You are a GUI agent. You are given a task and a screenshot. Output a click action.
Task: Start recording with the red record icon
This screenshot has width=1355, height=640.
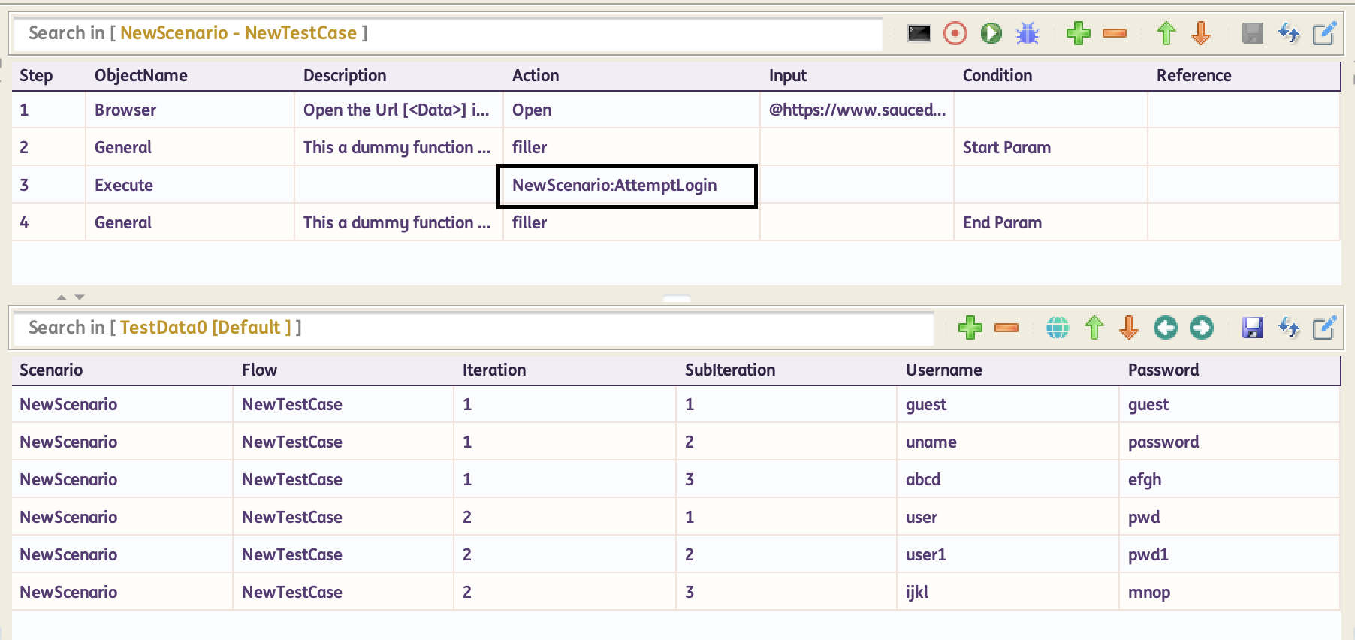pyautogui.click(x=955, y=33)
